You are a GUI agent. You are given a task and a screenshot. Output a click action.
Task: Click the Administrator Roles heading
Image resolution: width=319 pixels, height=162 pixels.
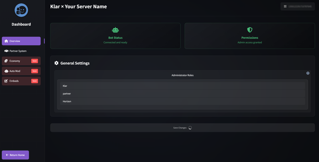click(x=182, y=75)
